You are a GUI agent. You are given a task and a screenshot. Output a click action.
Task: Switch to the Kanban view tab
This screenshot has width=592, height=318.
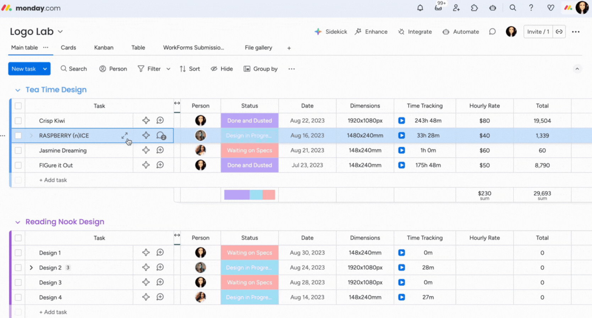pyautogui.click(x=104, y=48)
